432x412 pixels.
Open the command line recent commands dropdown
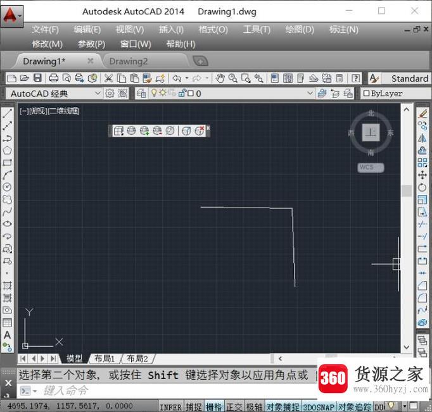point(35,391)
